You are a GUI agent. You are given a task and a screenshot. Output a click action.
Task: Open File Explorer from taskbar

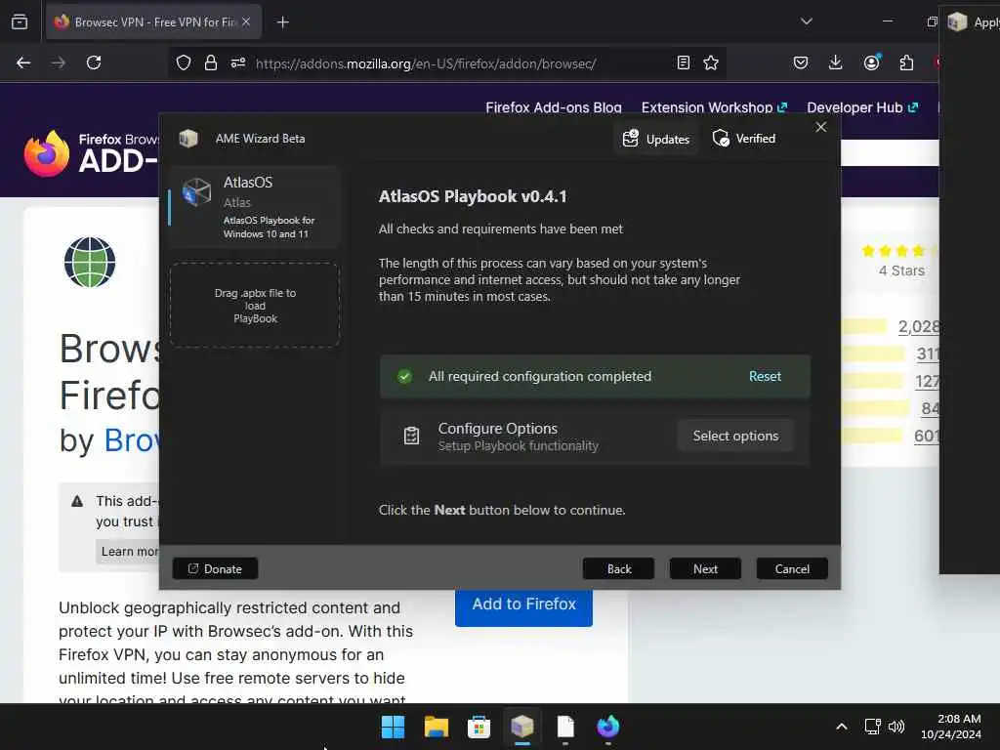[x=437, y=727]
